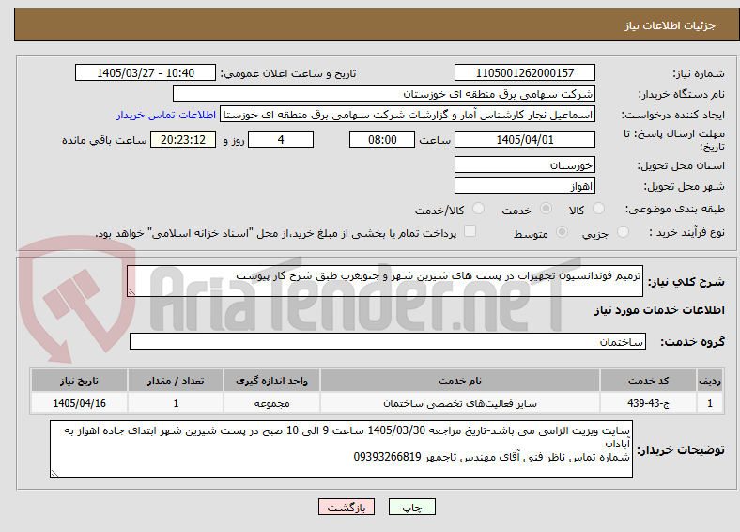The height and width of the screenshot is (532, 740).
Task: Click the remaining time field 20:23:12
Action: point(183,139)
